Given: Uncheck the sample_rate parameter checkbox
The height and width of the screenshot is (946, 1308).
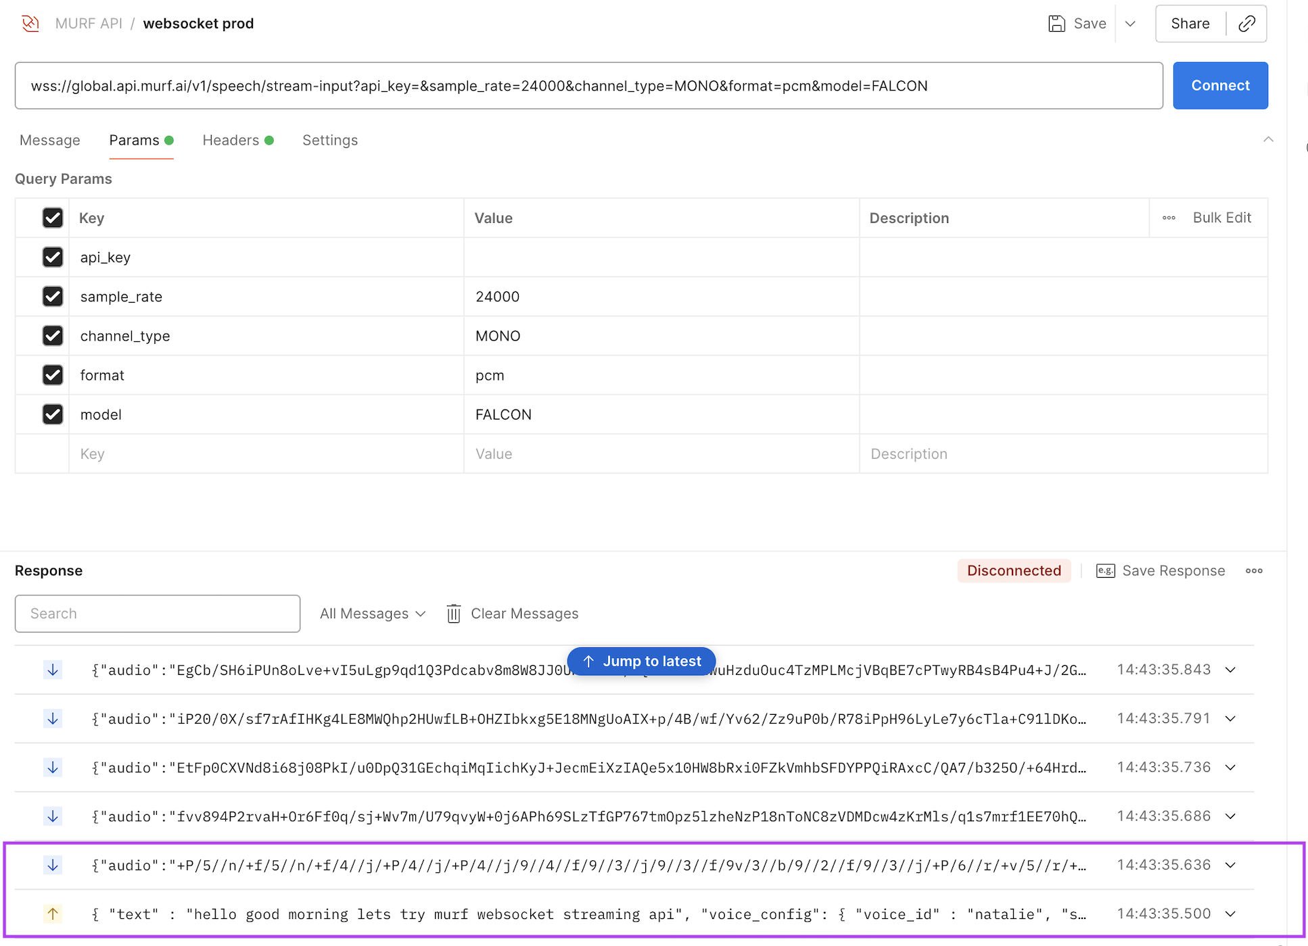Looking at the screenshot, I should (x=53, y=296).
